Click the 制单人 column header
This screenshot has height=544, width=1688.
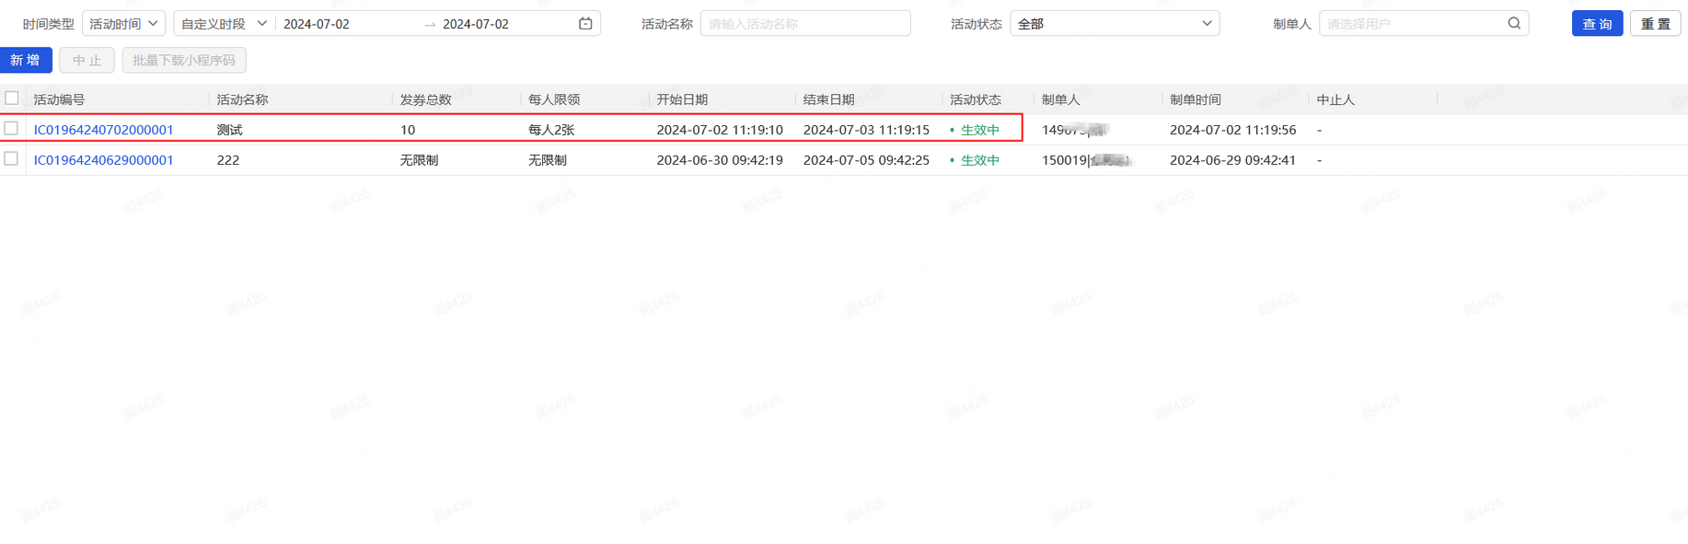[1060, 99]
